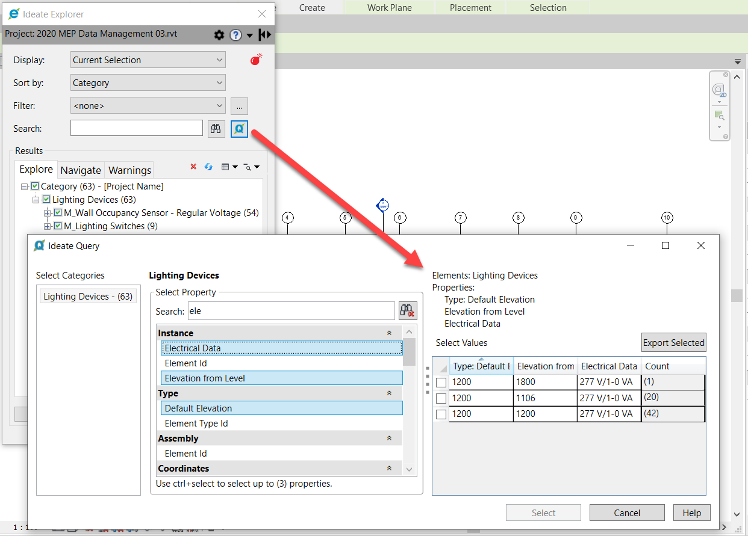Check the row with count (42)

441,414
